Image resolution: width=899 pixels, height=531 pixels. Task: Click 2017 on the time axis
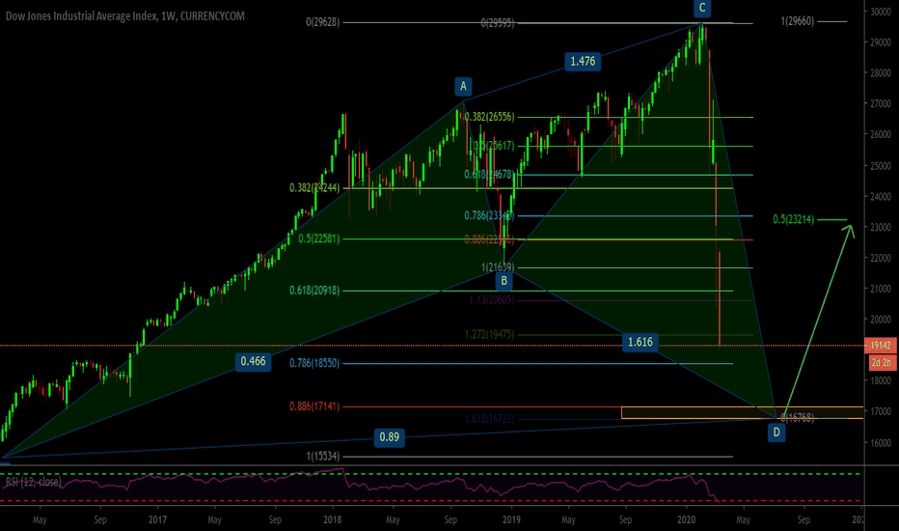pos(157,519)
